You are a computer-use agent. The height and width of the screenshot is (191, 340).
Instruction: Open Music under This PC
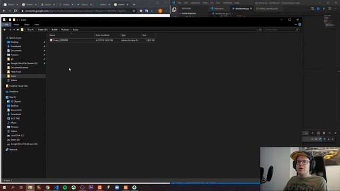point(13,123)
